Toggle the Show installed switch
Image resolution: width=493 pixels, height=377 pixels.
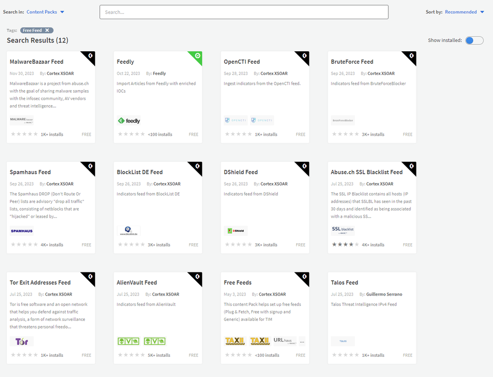pyautogui.click(x=474, y=40)
